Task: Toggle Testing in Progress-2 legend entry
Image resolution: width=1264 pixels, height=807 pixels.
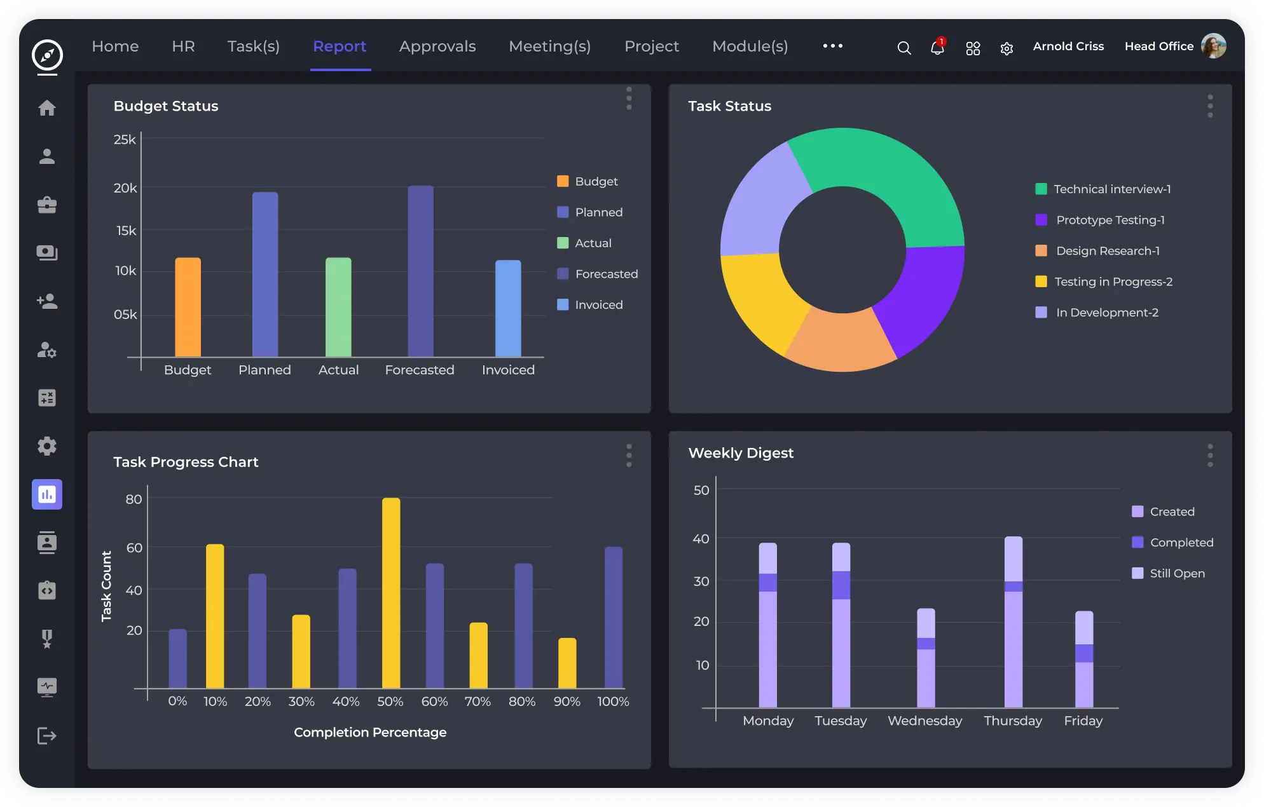Action: point(1104,281)
